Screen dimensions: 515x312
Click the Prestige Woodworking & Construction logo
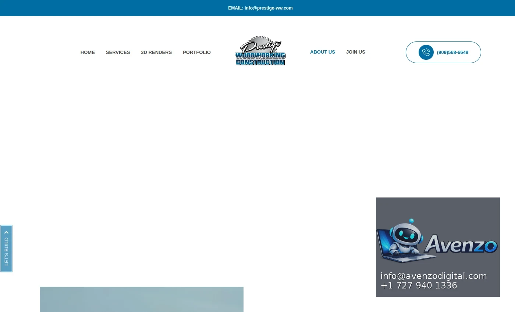(260, 51)
